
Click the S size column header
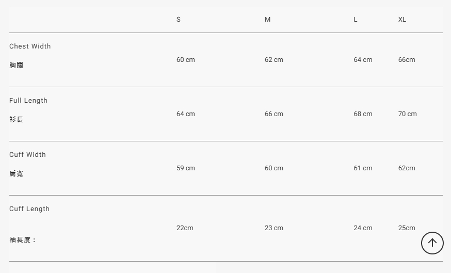pyautogui.click(x=179, y=20)
